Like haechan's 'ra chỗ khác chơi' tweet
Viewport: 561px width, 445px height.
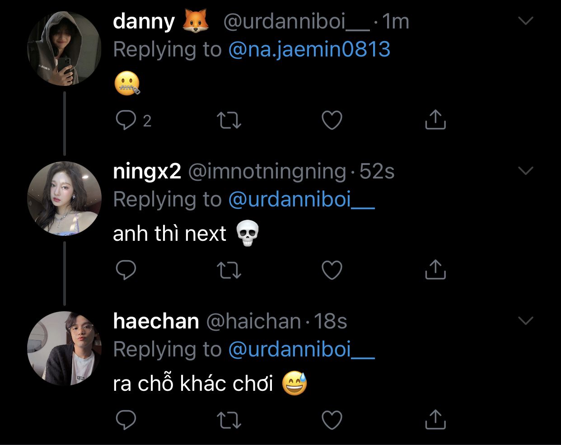coord(332,420)
